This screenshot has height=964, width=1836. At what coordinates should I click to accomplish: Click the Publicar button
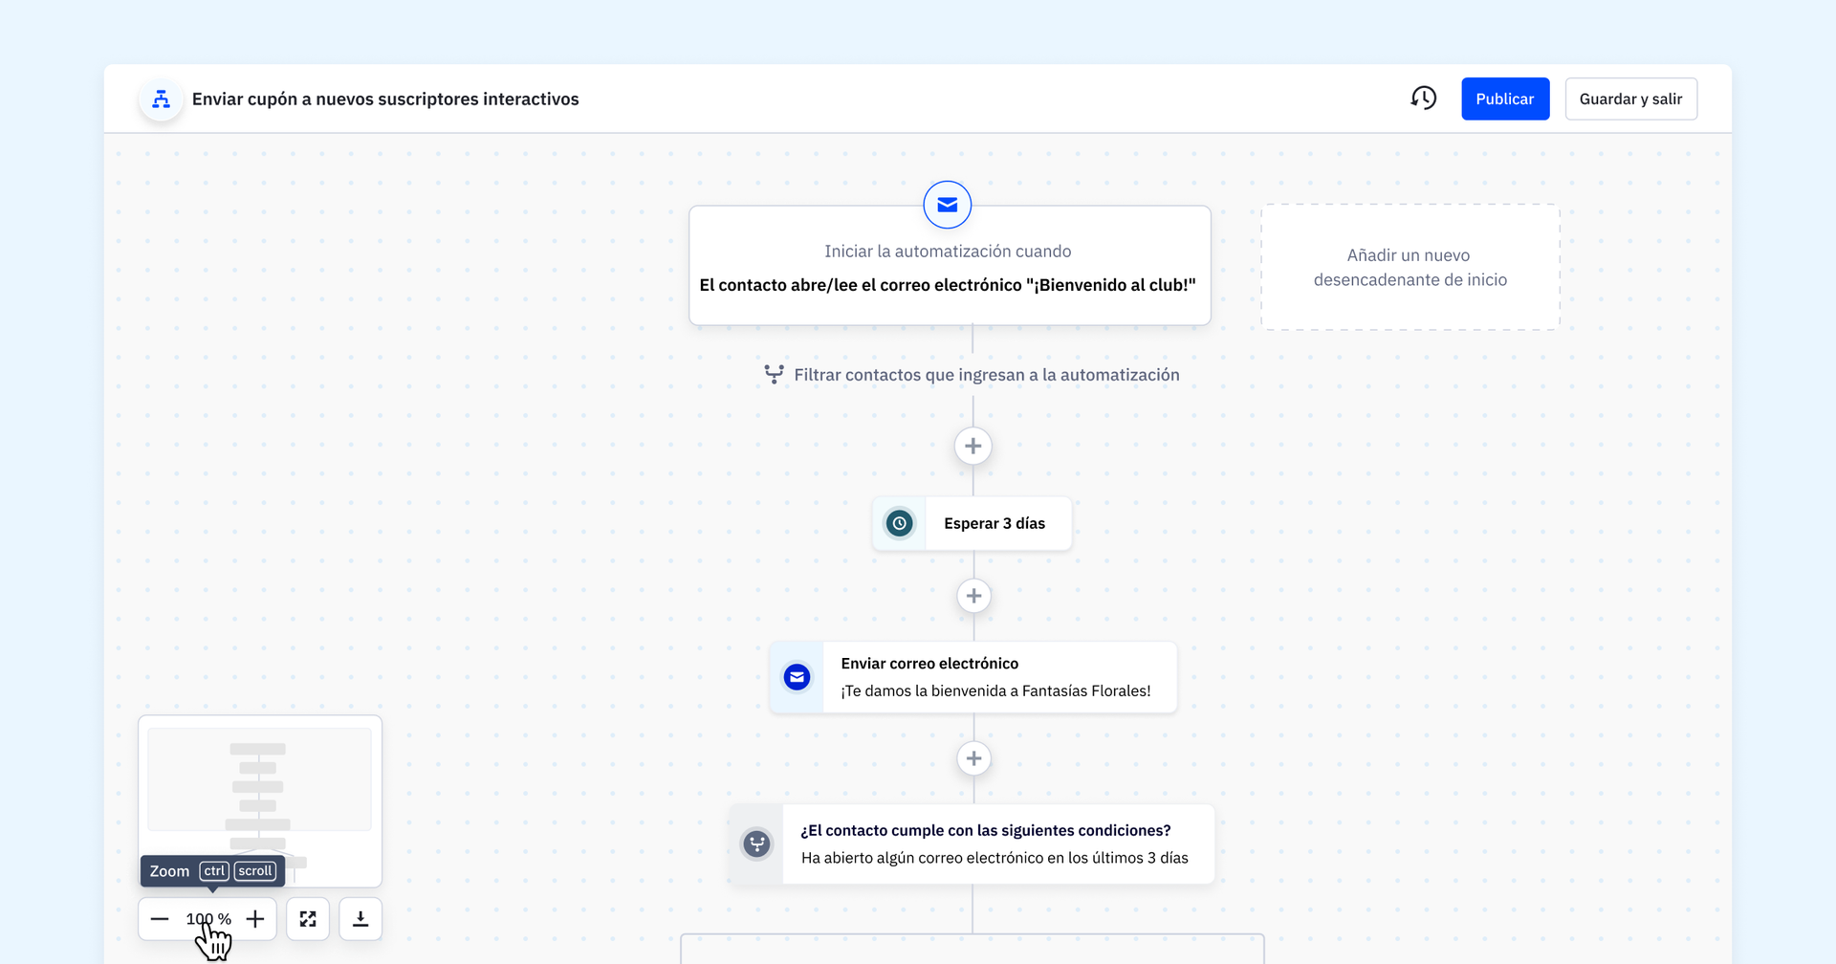pyautogui.click(x=1504, y=99)
